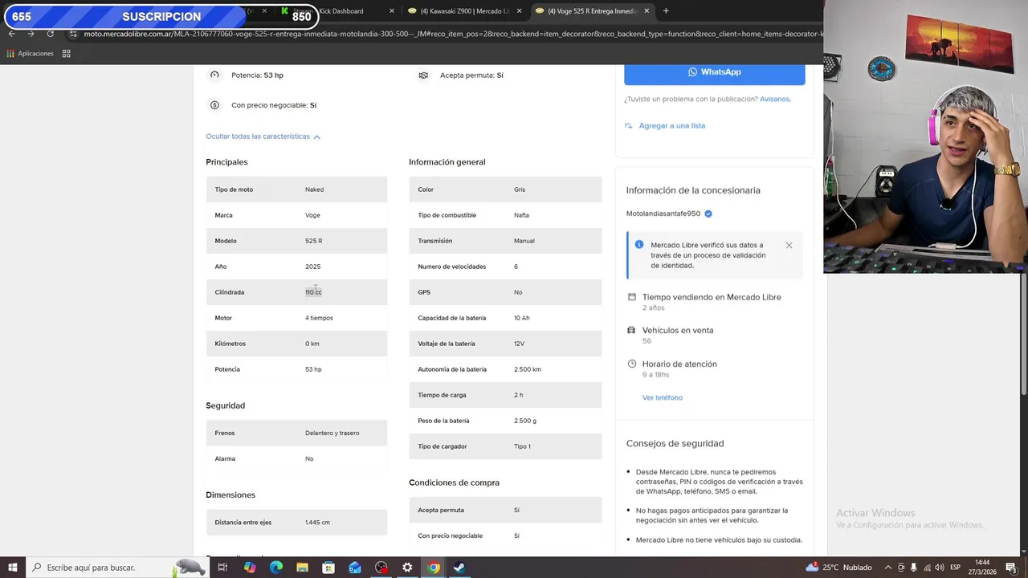Click Agregar a una lista
Viewport: 1028px width, 578px height.
point(672,126)
